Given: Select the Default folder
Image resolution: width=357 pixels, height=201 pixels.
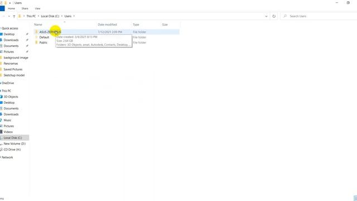Looking at the screenshot, I should tap(44, 37).
